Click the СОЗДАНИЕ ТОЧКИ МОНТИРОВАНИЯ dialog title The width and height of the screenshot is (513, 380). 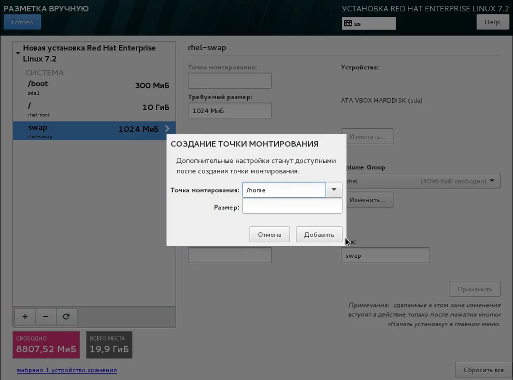(x=244, y=144)
